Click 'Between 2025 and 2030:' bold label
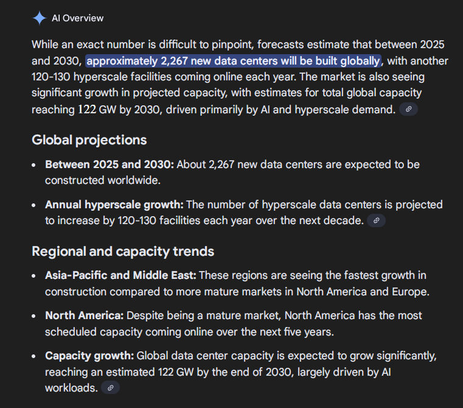The height and width of the screenshot is (408, 463). point(110,164)
